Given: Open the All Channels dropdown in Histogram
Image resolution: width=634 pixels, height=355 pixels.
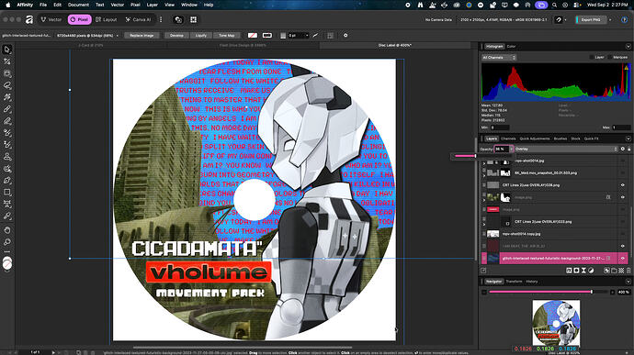Looking at the screenshot, I should pyautogui.click(x=499, y=58).
